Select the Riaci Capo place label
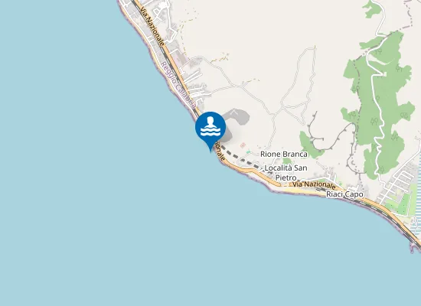 pos(344,194)
